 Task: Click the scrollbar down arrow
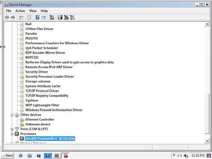[207, 141]
